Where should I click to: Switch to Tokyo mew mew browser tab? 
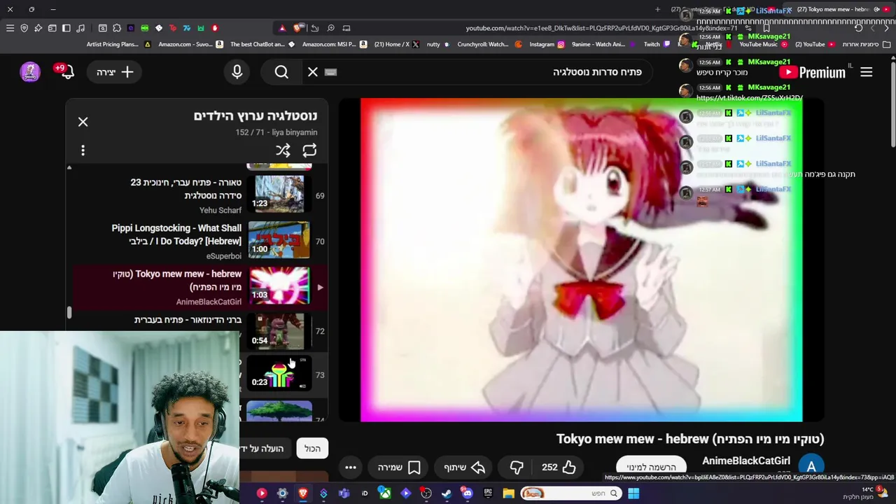837,9
